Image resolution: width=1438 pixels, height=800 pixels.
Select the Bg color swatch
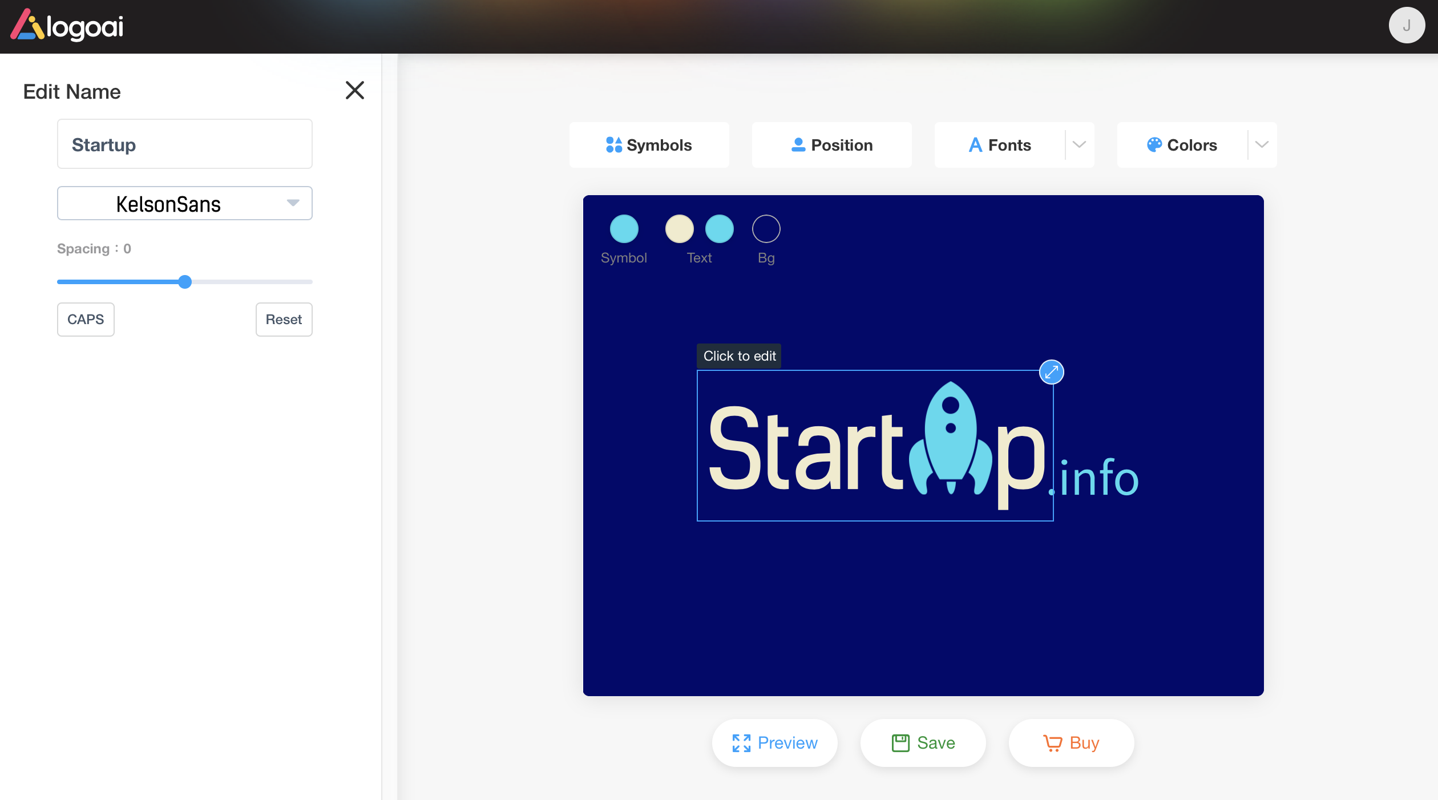[x=766, y=229]
